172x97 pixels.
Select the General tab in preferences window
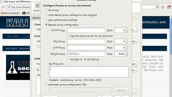coord(37,18)
